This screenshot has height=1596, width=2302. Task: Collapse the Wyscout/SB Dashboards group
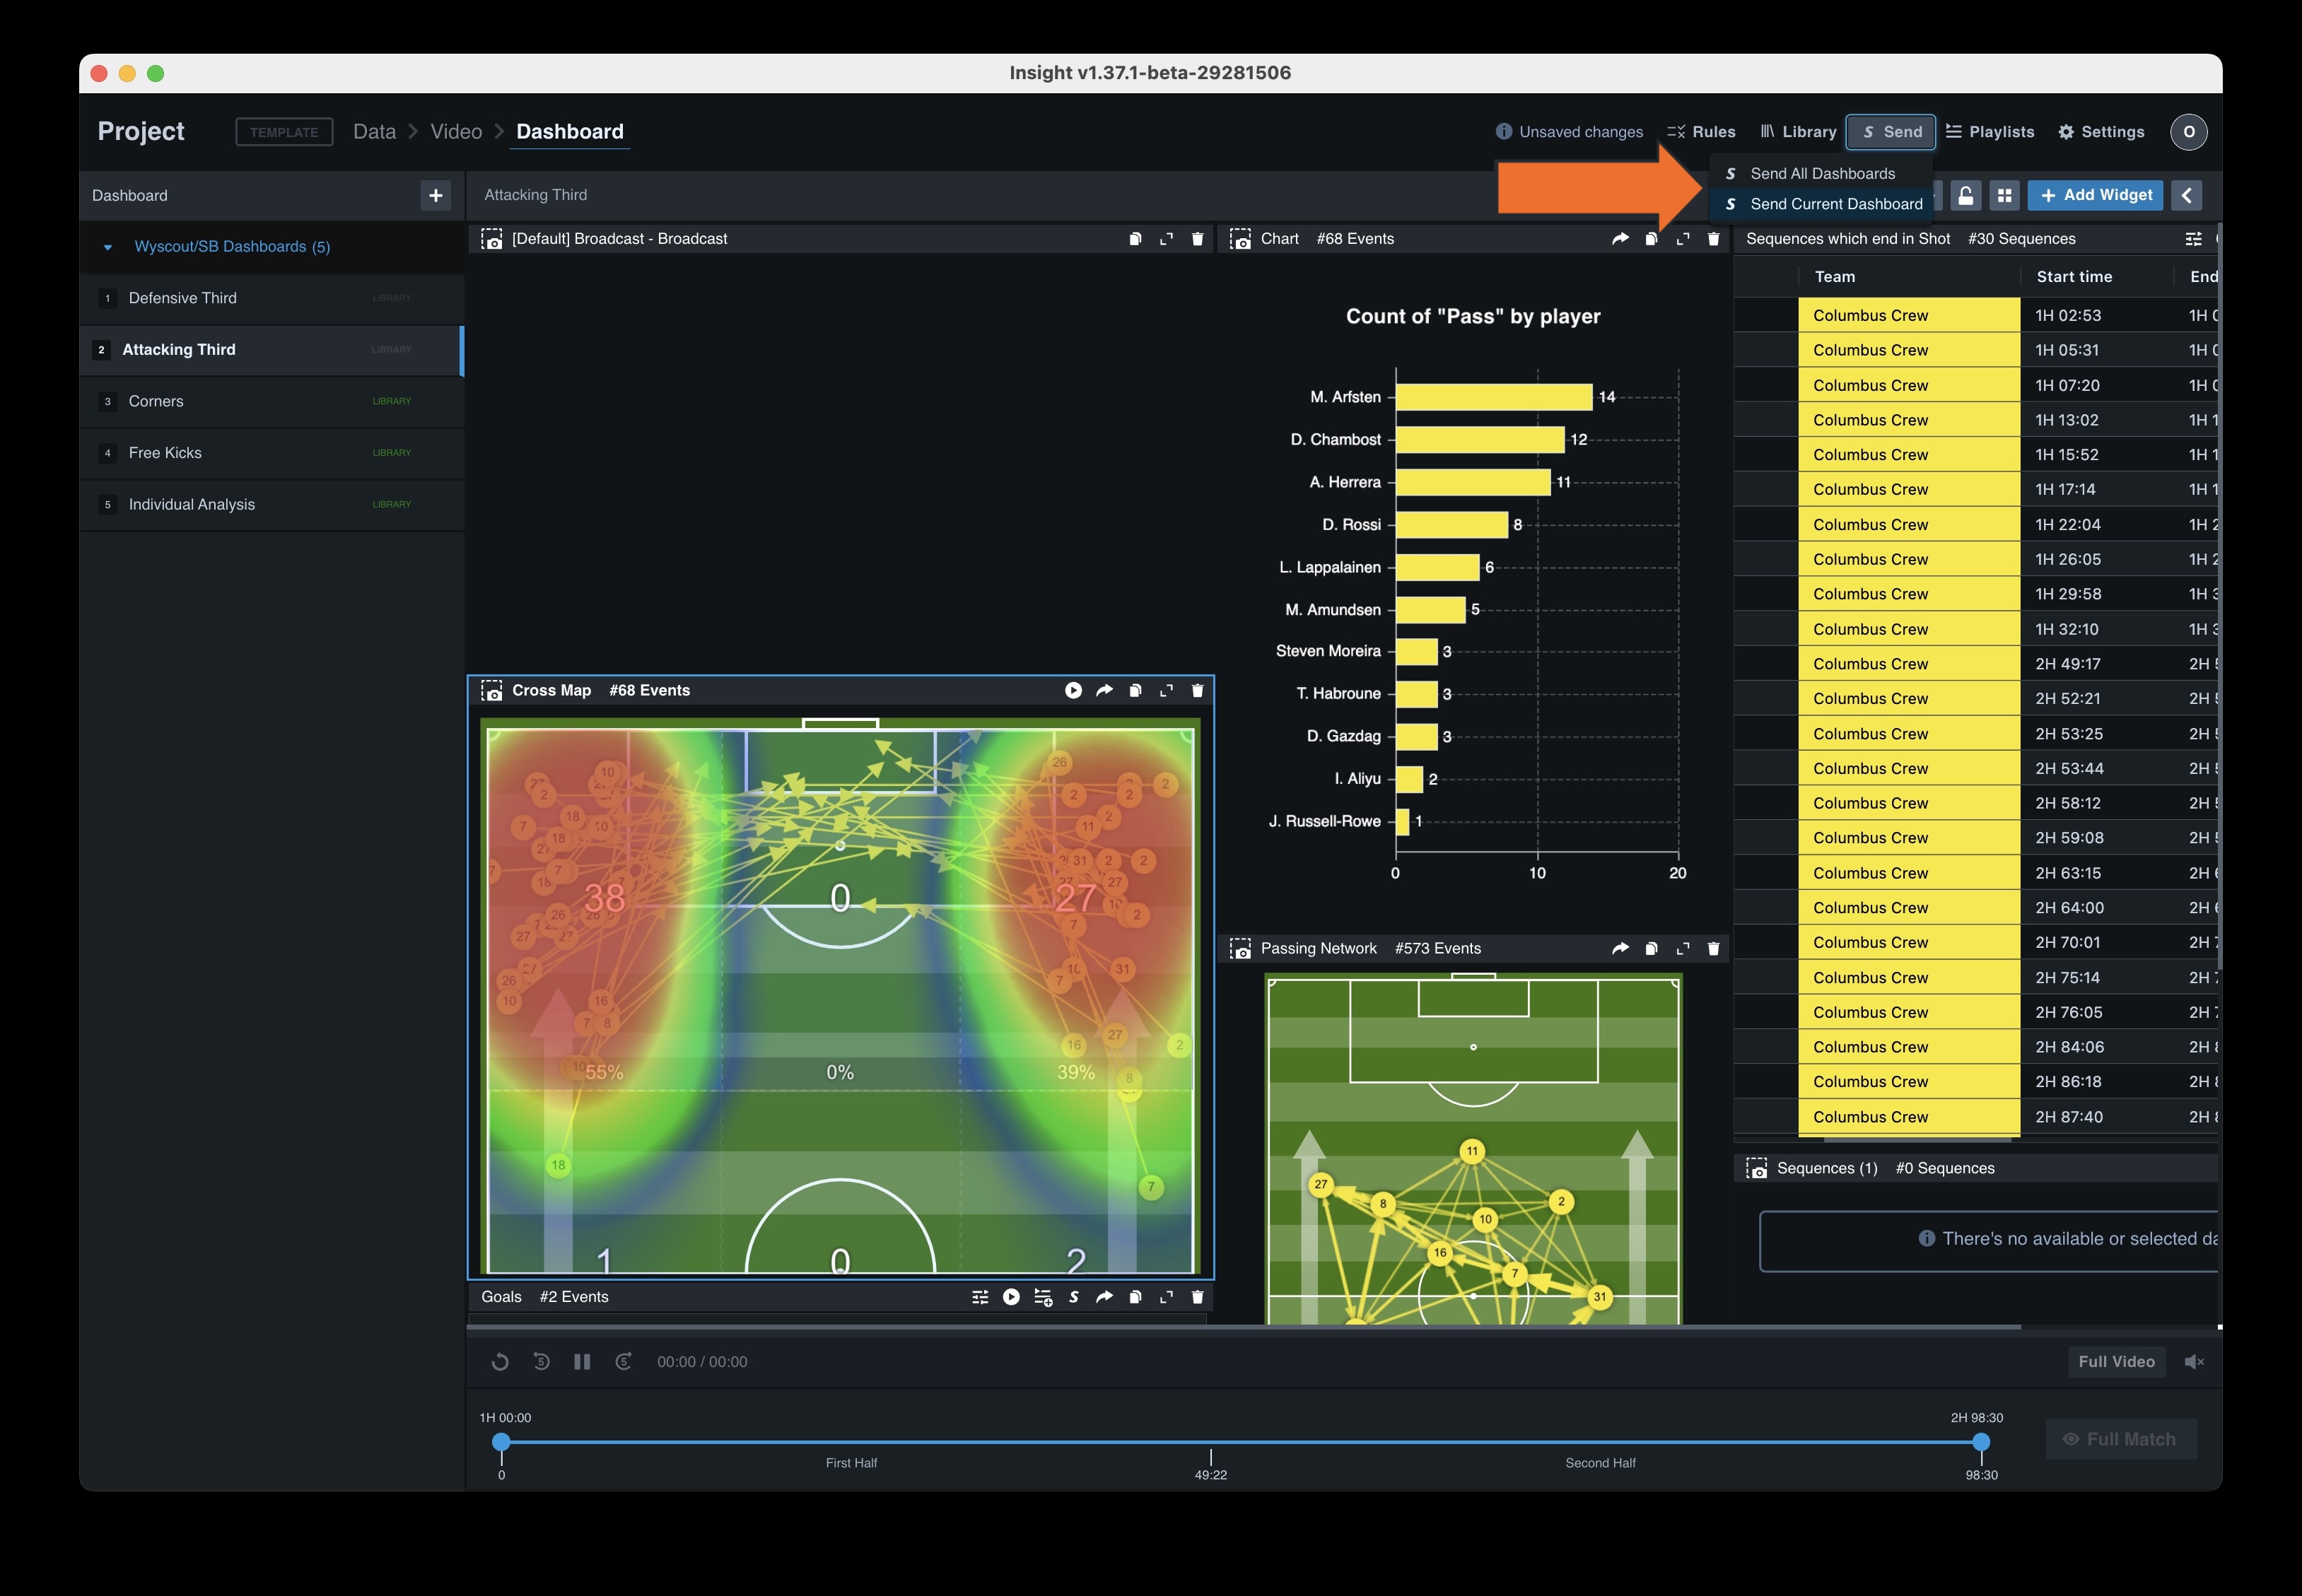click(107, 247)
